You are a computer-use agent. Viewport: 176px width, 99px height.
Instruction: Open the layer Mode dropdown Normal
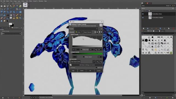pyautogui.click(x=169, y=5)
